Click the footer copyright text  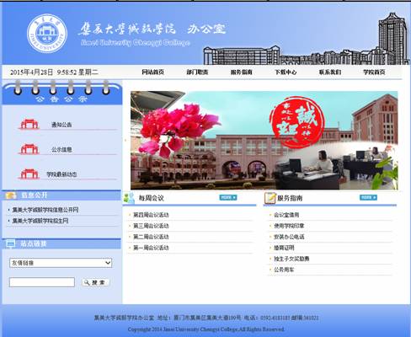click(x=205, y=329)
